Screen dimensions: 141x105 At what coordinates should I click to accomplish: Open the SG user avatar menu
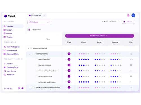point(133,15)
